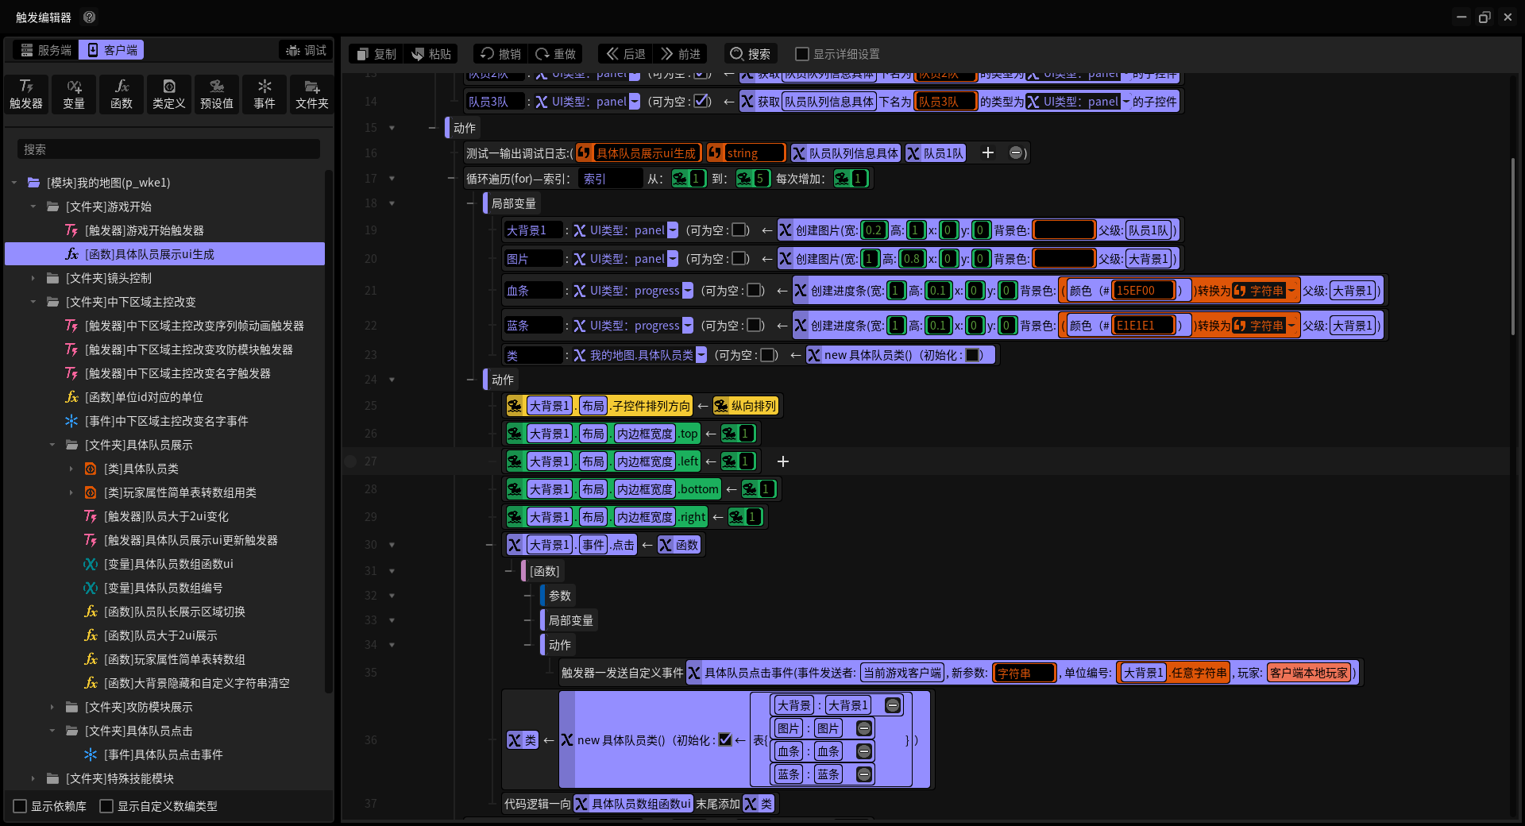The height and width of the screenshot is (826, 1525).
Task: Edit color value E1E1E1
Action: tap(1143, 326)
